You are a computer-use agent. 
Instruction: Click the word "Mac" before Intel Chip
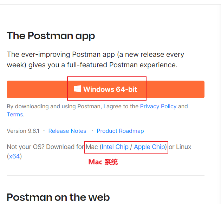point(92,147)
